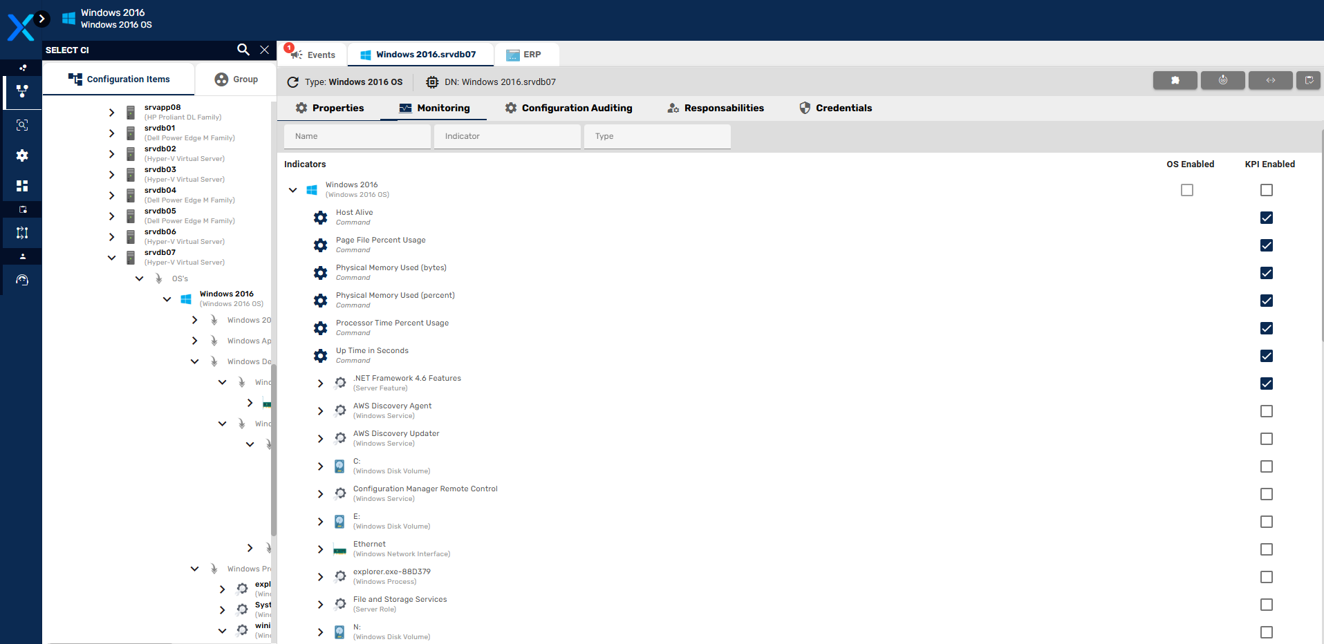Click the power-shaped toolbar button
Image resolution: width=1324 pixels, height=644 pixels.
(x=1222, y=81)
